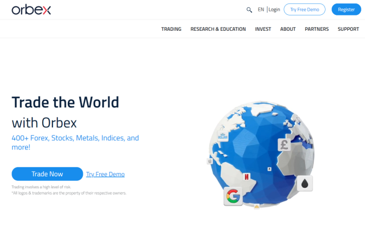Open the INVEST menu
The height and width of the screenshot is (234, 365).
(x=263, y=29)
